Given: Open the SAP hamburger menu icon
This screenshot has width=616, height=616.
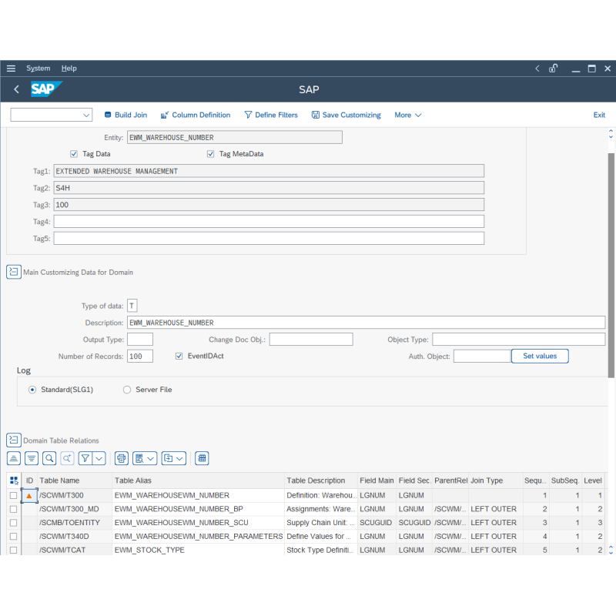Looking at the screenshot, I should point(11,69).
